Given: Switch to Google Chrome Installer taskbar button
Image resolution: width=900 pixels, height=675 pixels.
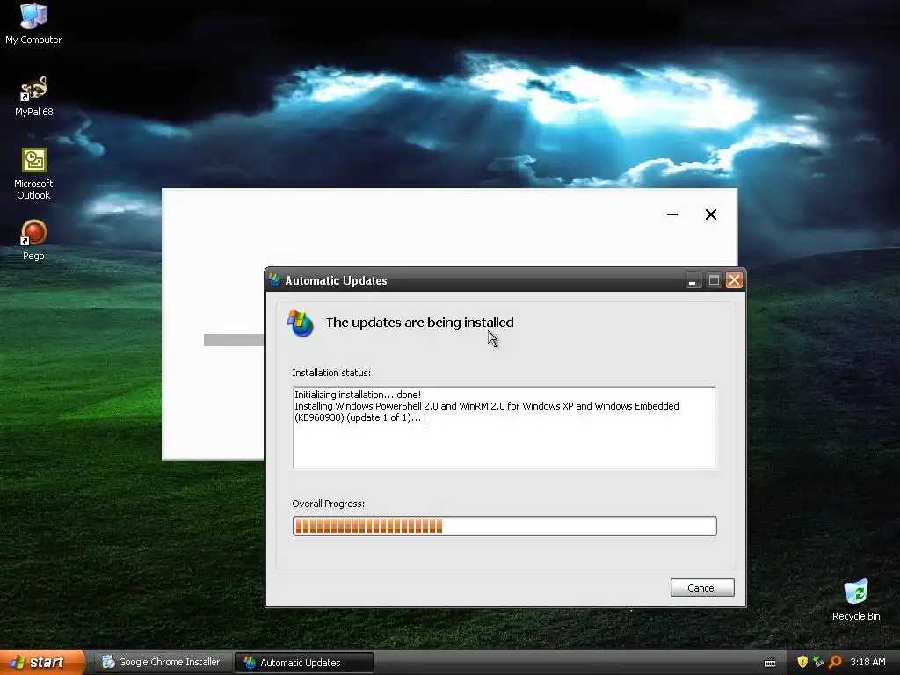Looking at the screenshot, I should click(163, 663).
